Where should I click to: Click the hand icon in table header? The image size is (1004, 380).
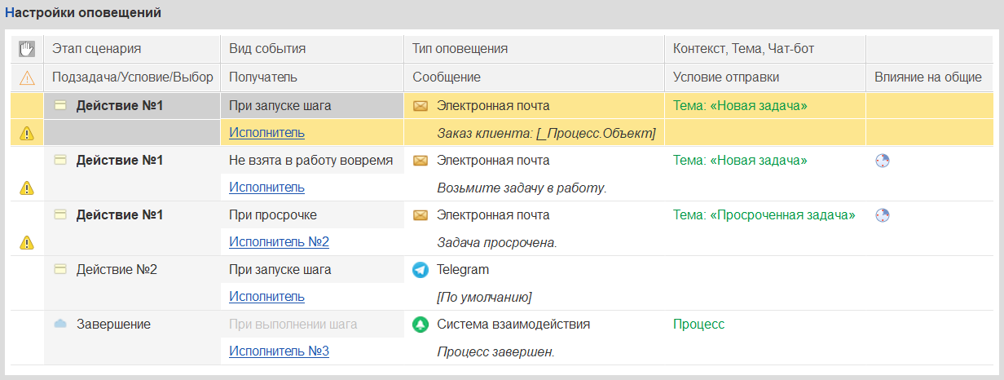[27, 49]
